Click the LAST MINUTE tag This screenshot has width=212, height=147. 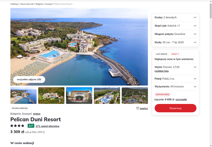(162, 54)
